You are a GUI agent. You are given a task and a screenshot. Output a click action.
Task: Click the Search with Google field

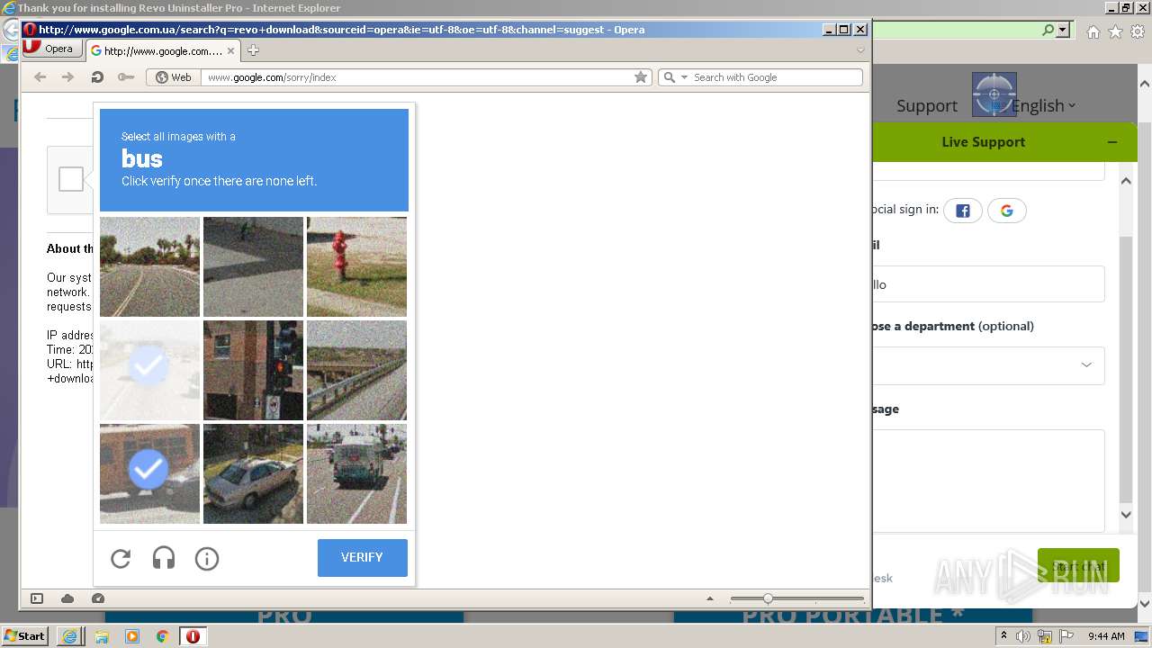(776, 77)
